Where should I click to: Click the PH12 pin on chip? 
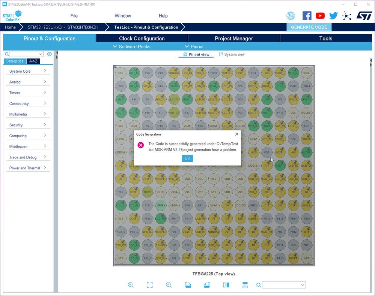253,205
